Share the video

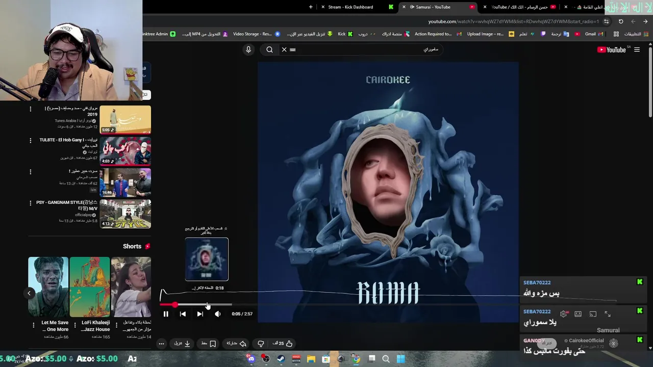(x=237, y=344)
